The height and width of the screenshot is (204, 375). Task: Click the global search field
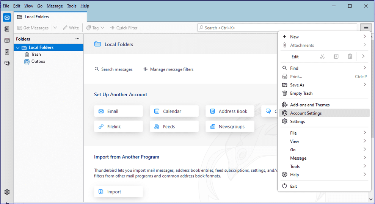[277, 28]
